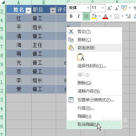The width and height of the screenshot is (136, 136).
Task: Click the Format Cells icon
Action: pyautogui.click(x=71, y=100)
